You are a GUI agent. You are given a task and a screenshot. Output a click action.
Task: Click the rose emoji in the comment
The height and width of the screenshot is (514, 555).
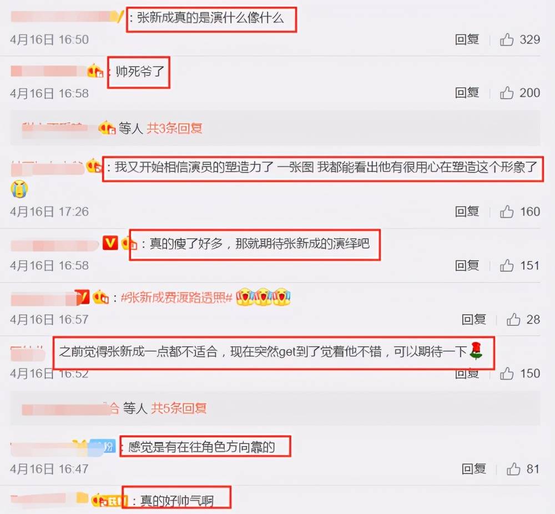(476, 351)
